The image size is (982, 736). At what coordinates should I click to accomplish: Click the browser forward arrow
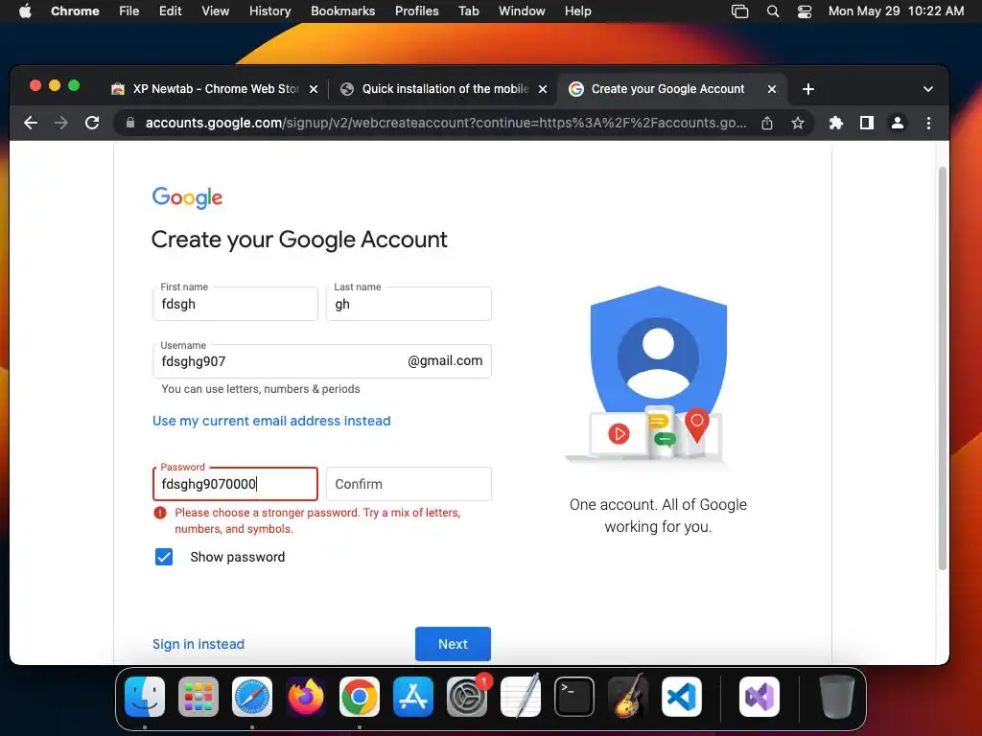coord(61,123)
